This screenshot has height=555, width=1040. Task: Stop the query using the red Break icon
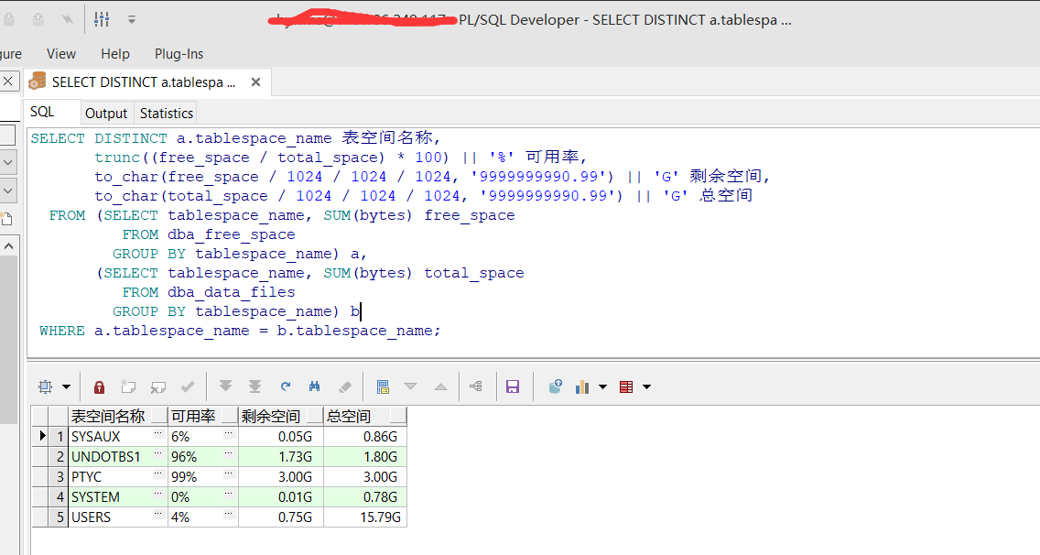99,386
